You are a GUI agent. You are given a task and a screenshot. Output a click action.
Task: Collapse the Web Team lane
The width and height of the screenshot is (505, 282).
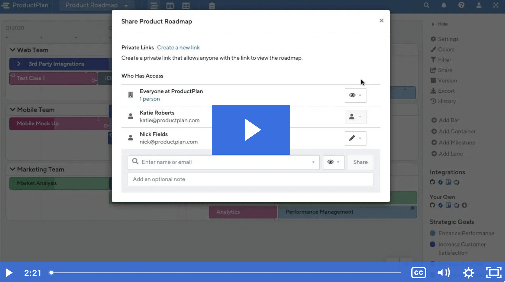pos(12,50)
